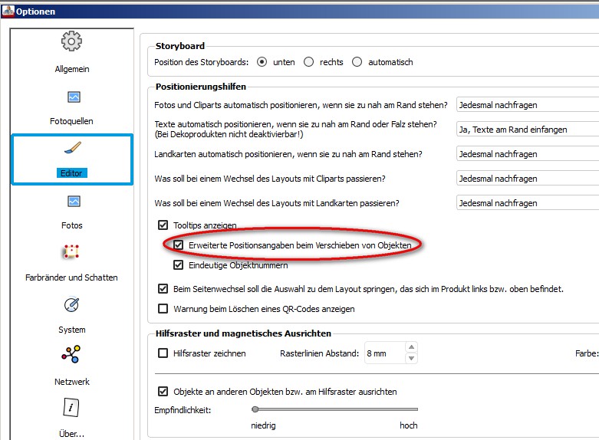Screen dimensions: 599x440
Task: Open the Netzwerk nodes icon
Action: click(x=71, y=354)
